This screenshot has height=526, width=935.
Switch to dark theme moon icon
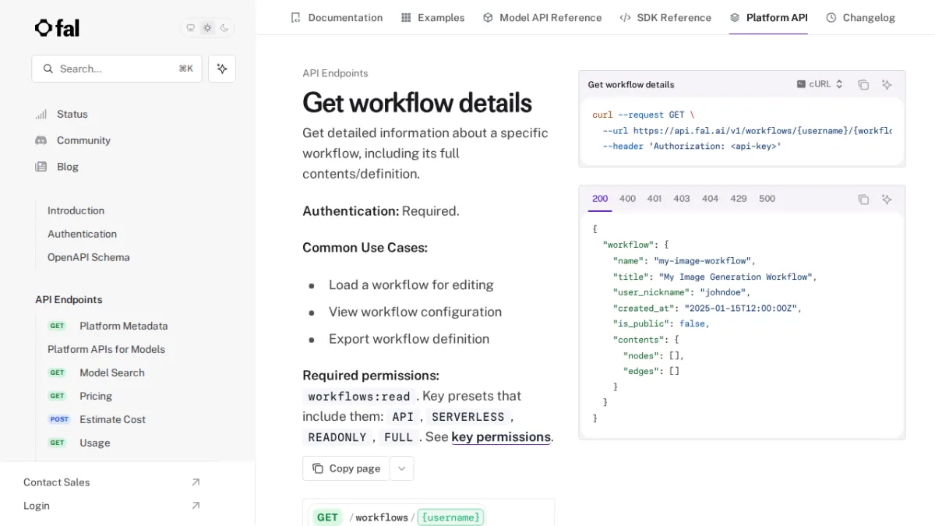224,28
